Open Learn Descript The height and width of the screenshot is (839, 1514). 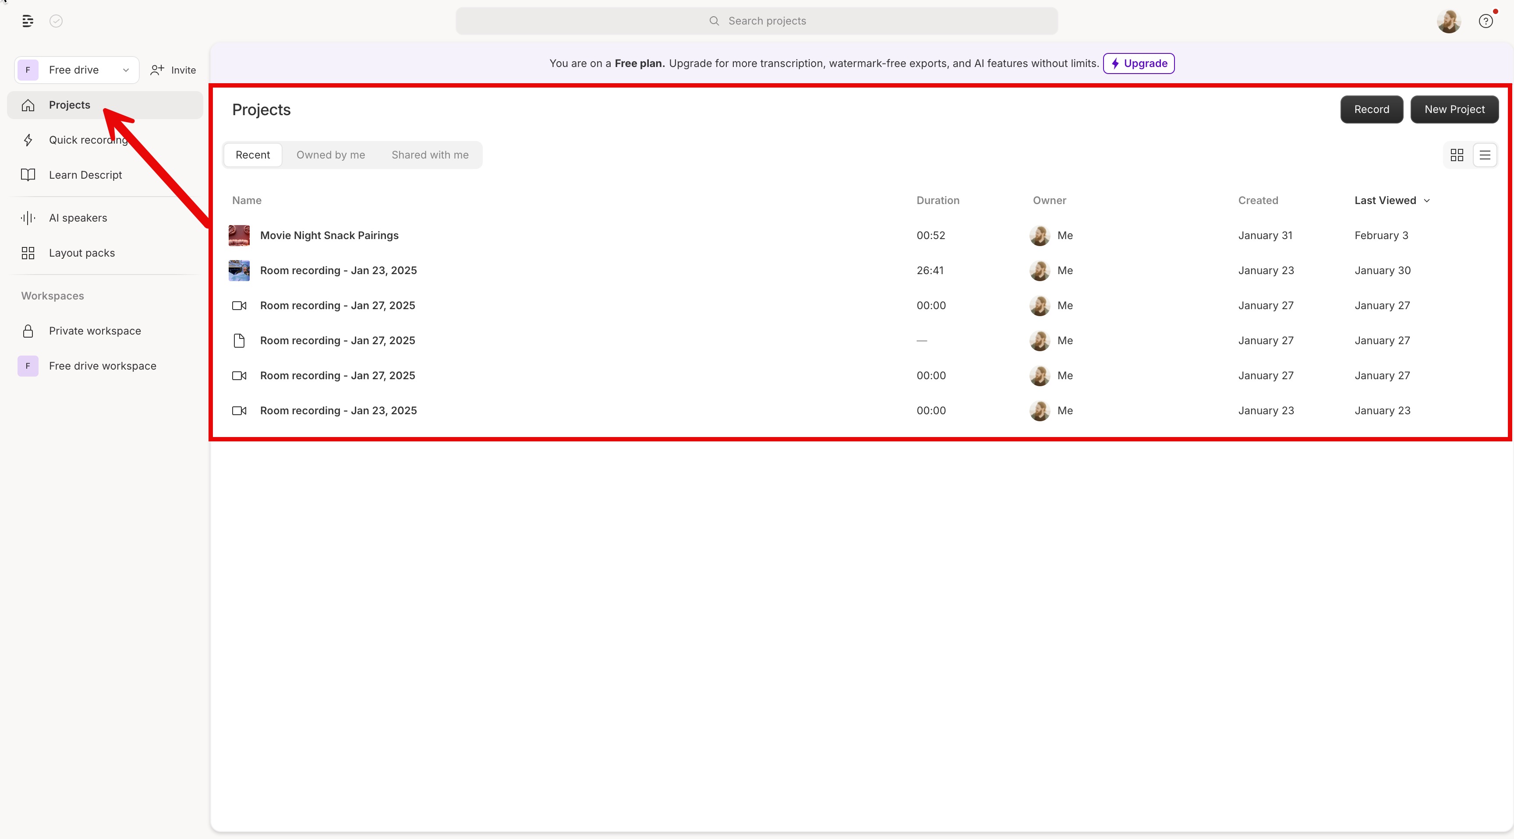[85, 174]
